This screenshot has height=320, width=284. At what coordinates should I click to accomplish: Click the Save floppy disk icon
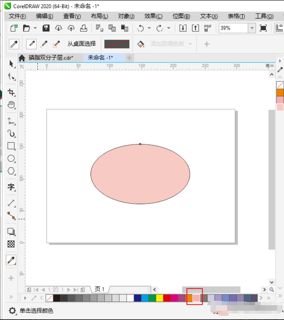coord(46,28)
